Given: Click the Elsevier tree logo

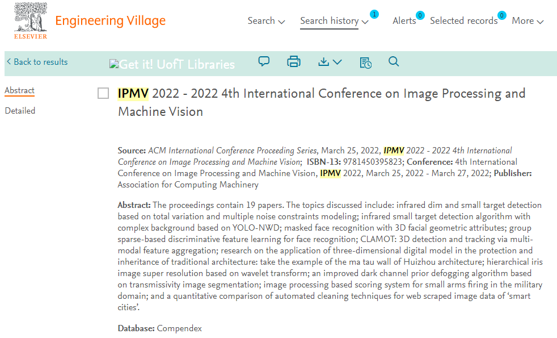Looking at the screenshot, I should [31, 20].
